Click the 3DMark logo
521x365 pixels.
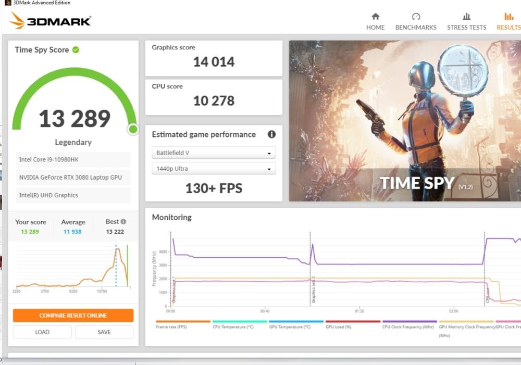click(50, 21)
